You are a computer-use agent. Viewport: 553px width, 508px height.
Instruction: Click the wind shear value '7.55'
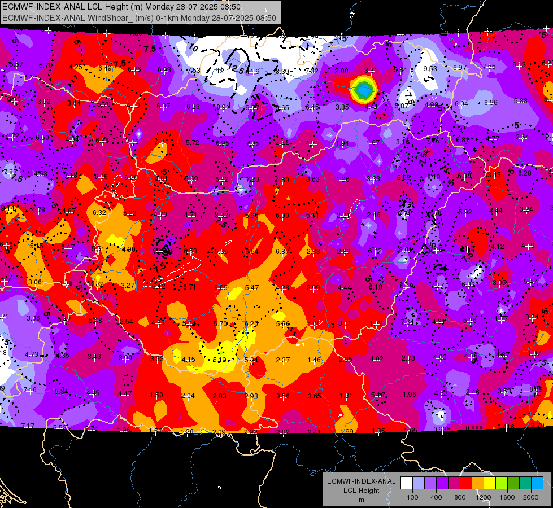489,66
